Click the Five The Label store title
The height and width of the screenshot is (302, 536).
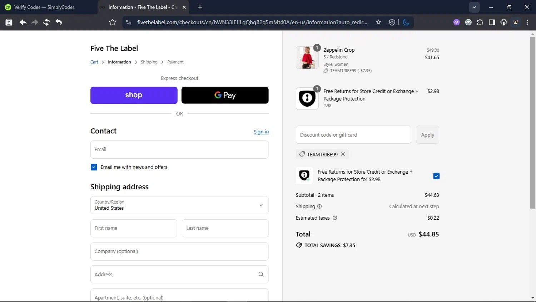tap(114, 48)
